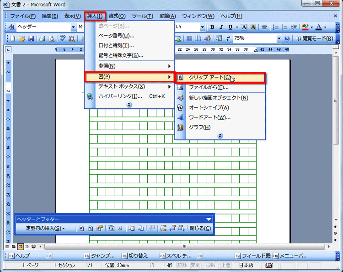Open highlight color dropdown arrow

(311, 27)
